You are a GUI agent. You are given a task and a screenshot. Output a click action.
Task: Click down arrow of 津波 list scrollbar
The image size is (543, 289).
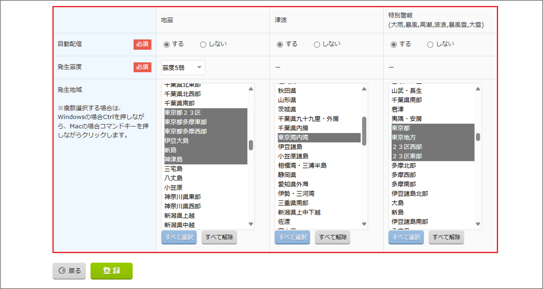tap(364, 224)
